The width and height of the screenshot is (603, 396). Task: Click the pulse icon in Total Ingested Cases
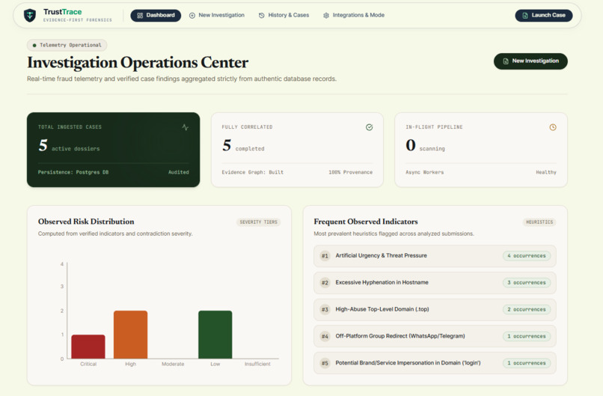click(186, 127)
